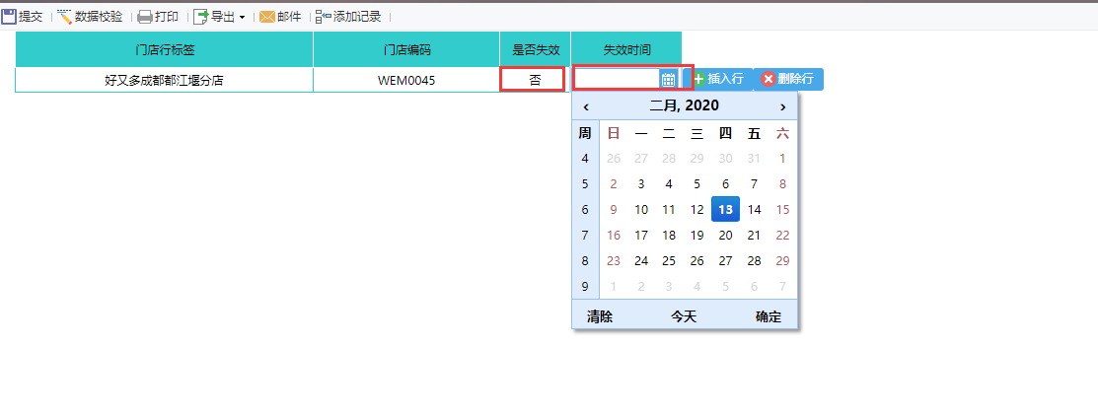Click the 是否失效 column header
1098x416 pixels.
click(535, 49)
